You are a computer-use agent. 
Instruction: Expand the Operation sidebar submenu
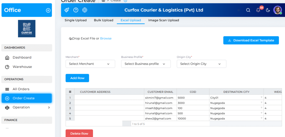pos(49,107)
